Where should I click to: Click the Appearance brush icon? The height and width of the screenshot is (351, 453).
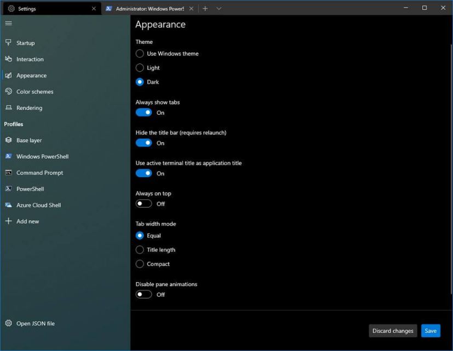pyautogui.click(x=8, y=75)
